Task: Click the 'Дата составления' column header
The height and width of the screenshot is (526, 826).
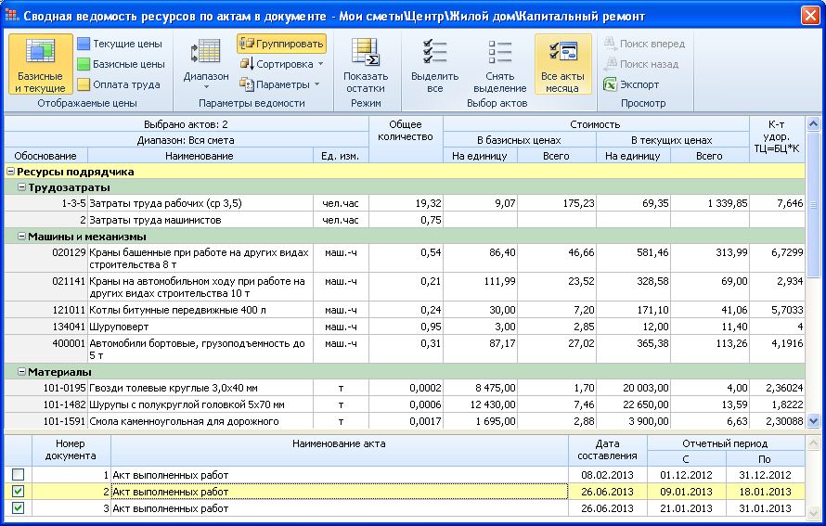Action: coord(607,450)
